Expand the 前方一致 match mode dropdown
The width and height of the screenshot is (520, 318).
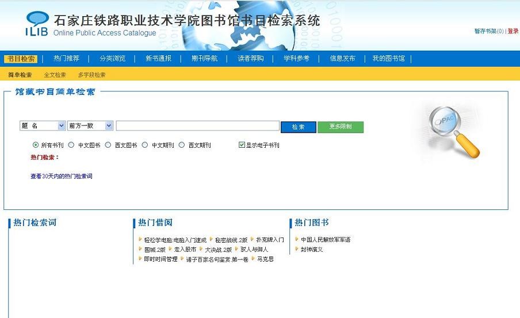[x=90, y=126]
